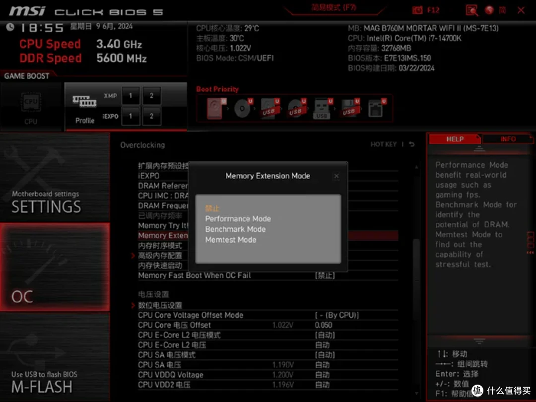
Task: Switch to the HELP tab
Action: click(455, 139)
